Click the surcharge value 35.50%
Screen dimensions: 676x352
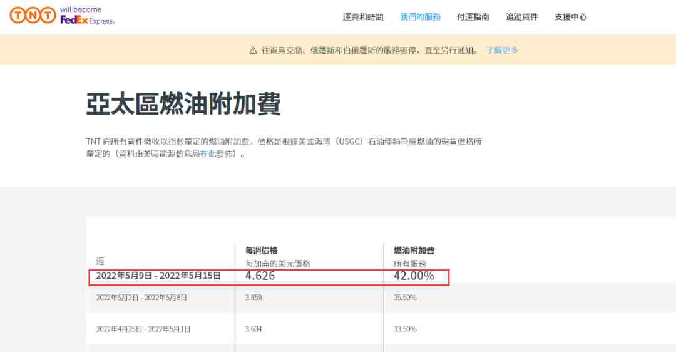point(405,298)
